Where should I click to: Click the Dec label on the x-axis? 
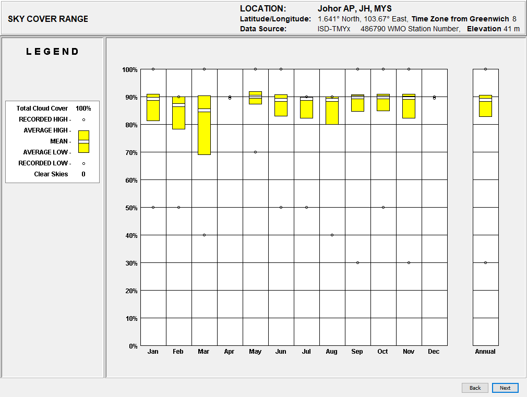pos(434,352)
